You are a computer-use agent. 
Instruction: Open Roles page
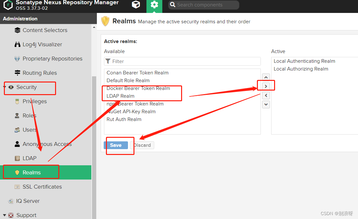click(x=29, y=116)
